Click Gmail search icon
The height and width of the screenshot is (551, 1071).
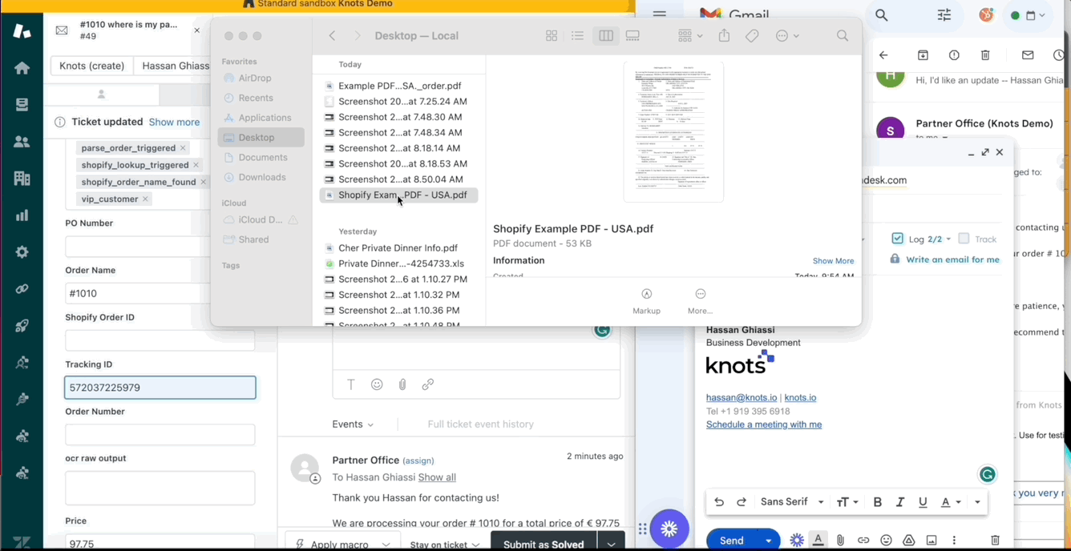click(882, 15)
